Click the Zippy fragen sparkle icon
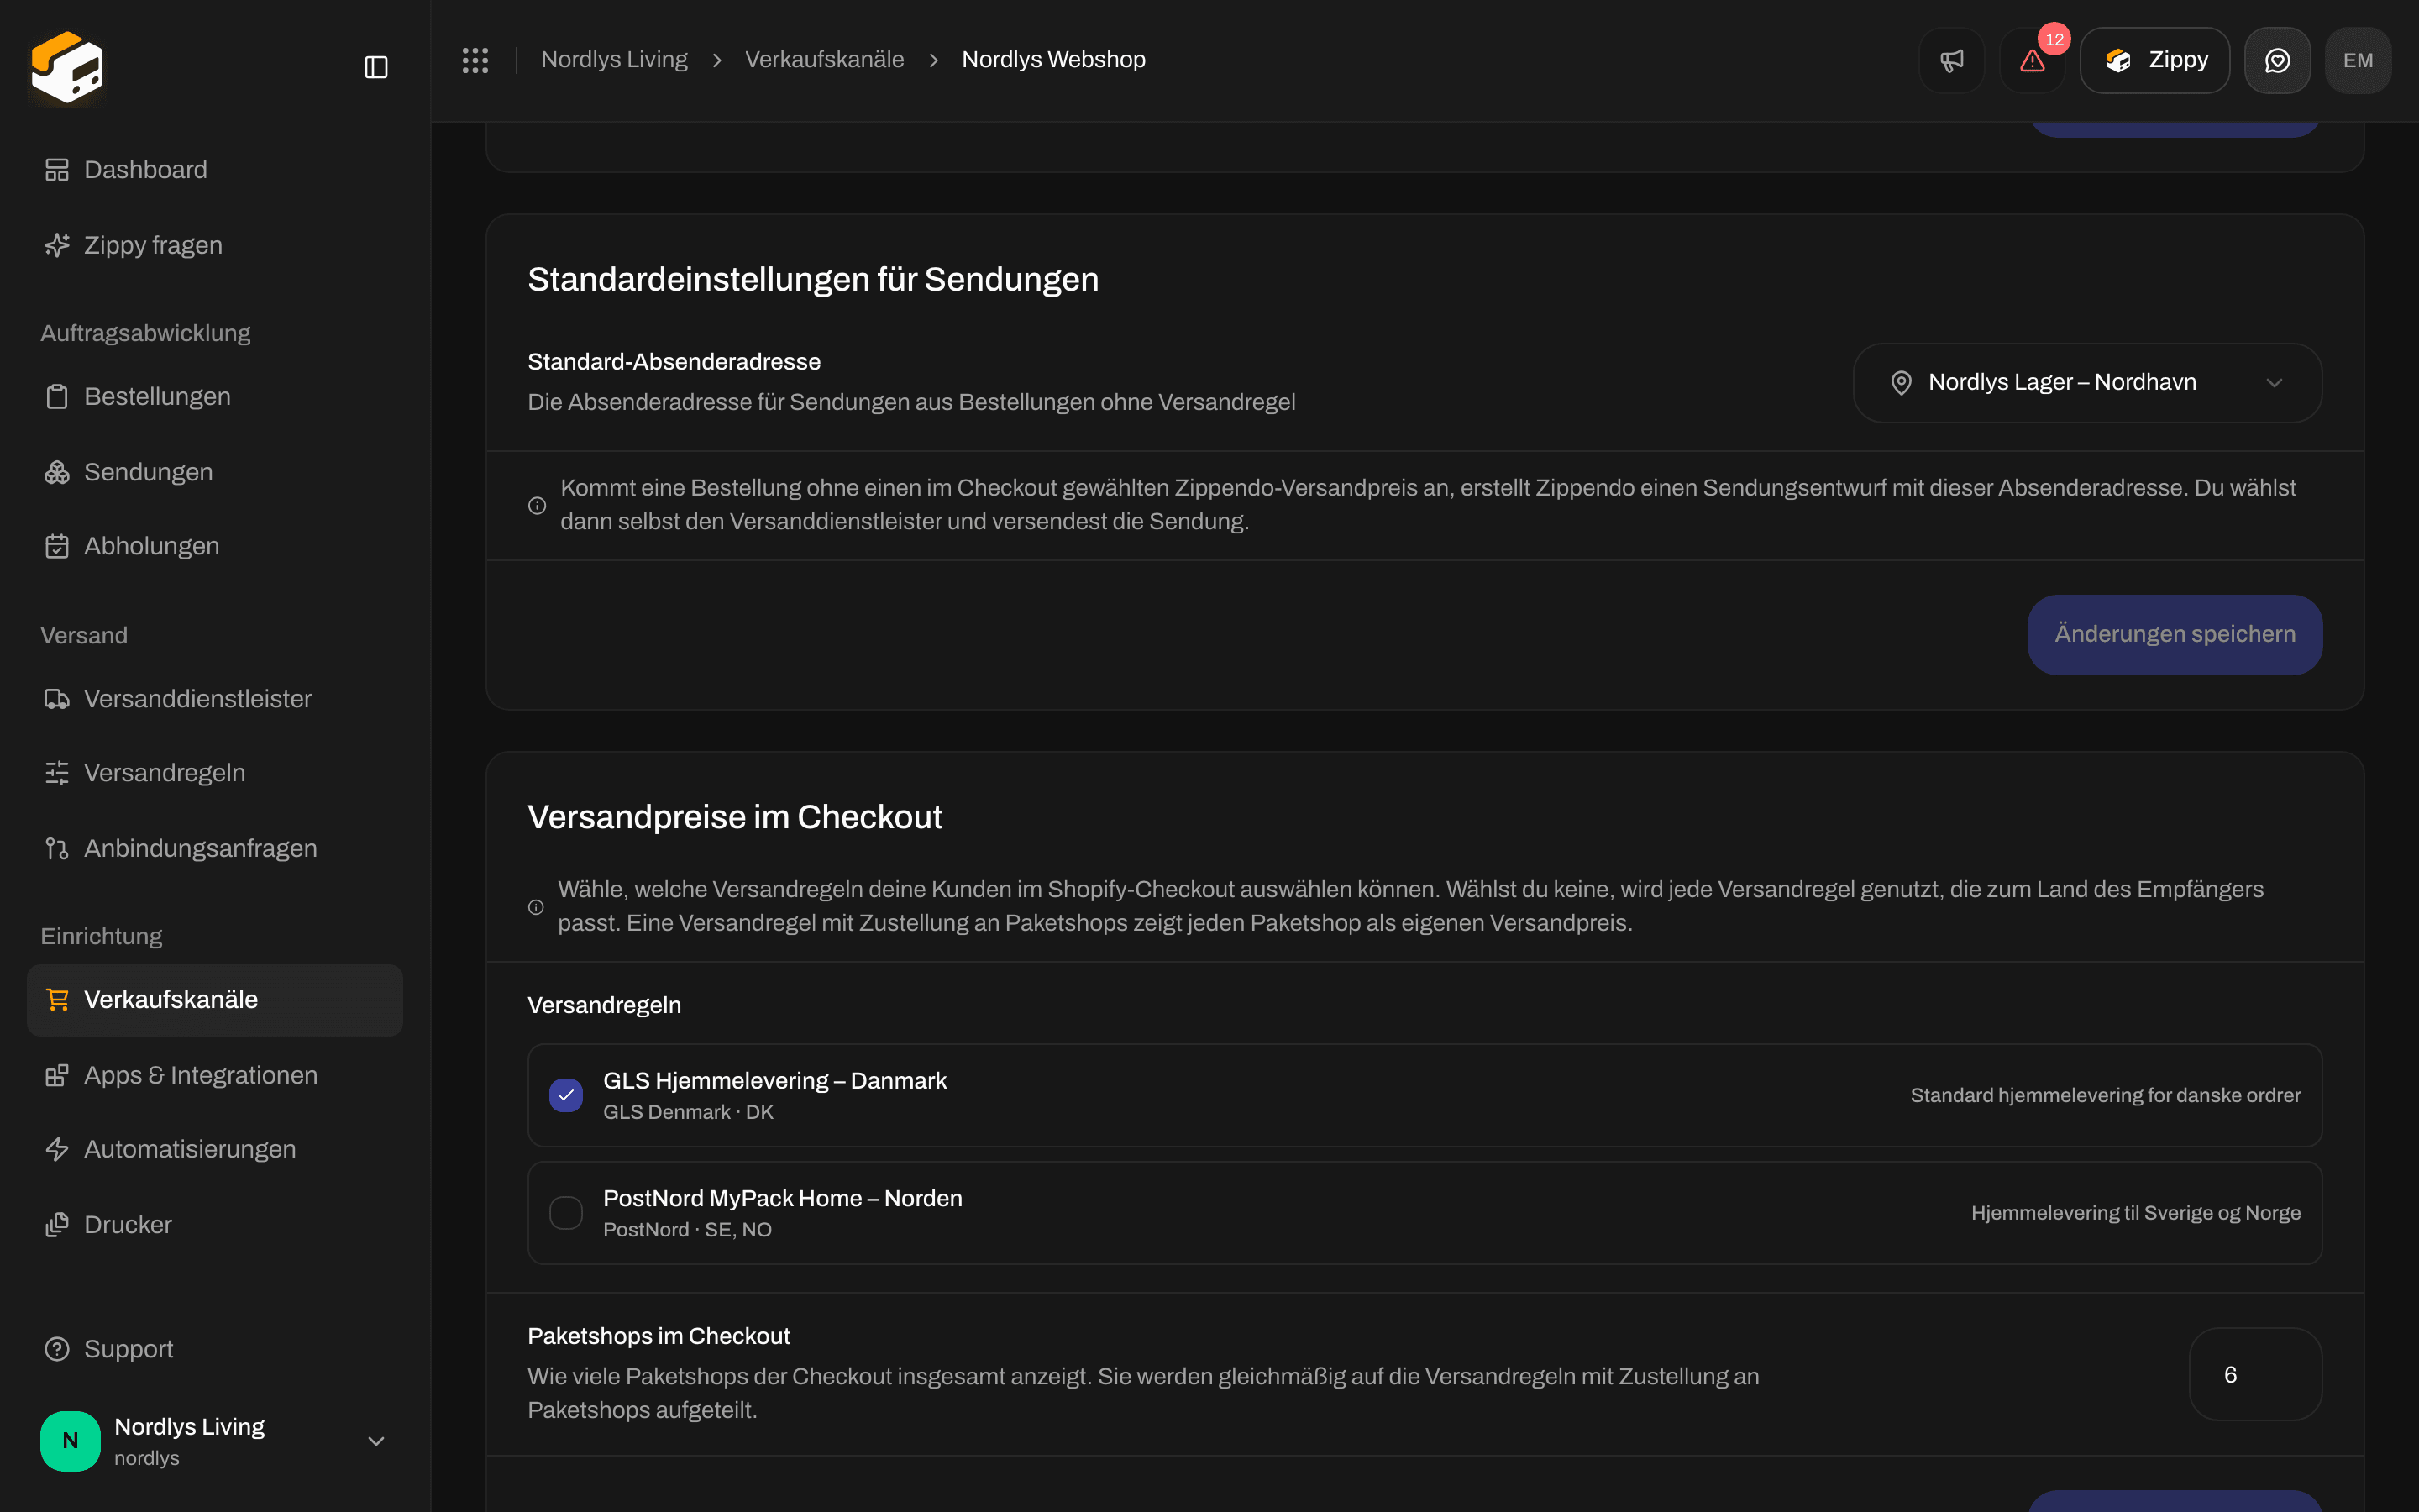This screenshot has height=1512, width=2419. (57, 245)
